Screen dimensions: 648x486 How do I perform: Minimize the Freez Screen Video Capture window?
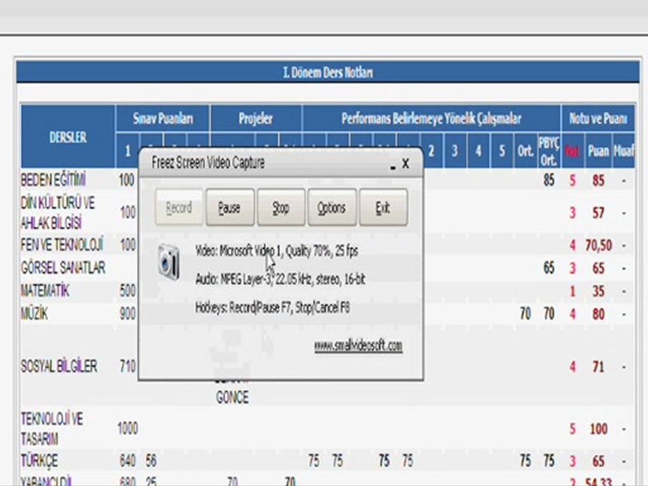coord(393,166)
